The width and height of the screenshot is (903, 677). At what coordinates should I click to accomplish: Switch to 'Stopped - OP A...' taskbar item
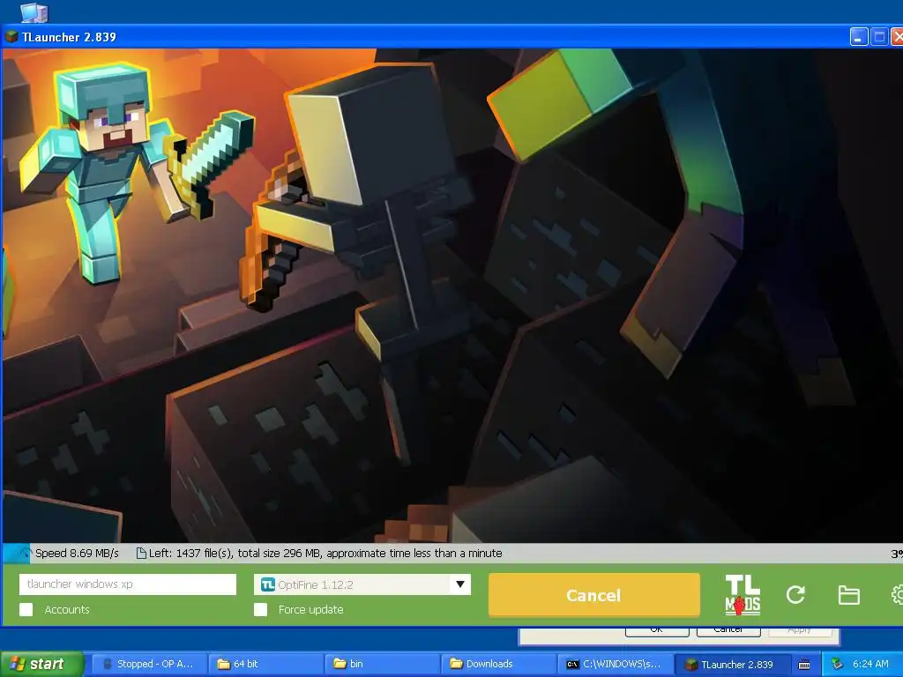(148, 664)
